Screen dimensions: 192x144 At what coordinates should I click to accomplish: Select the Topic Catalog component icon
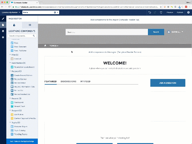point(12,130)
